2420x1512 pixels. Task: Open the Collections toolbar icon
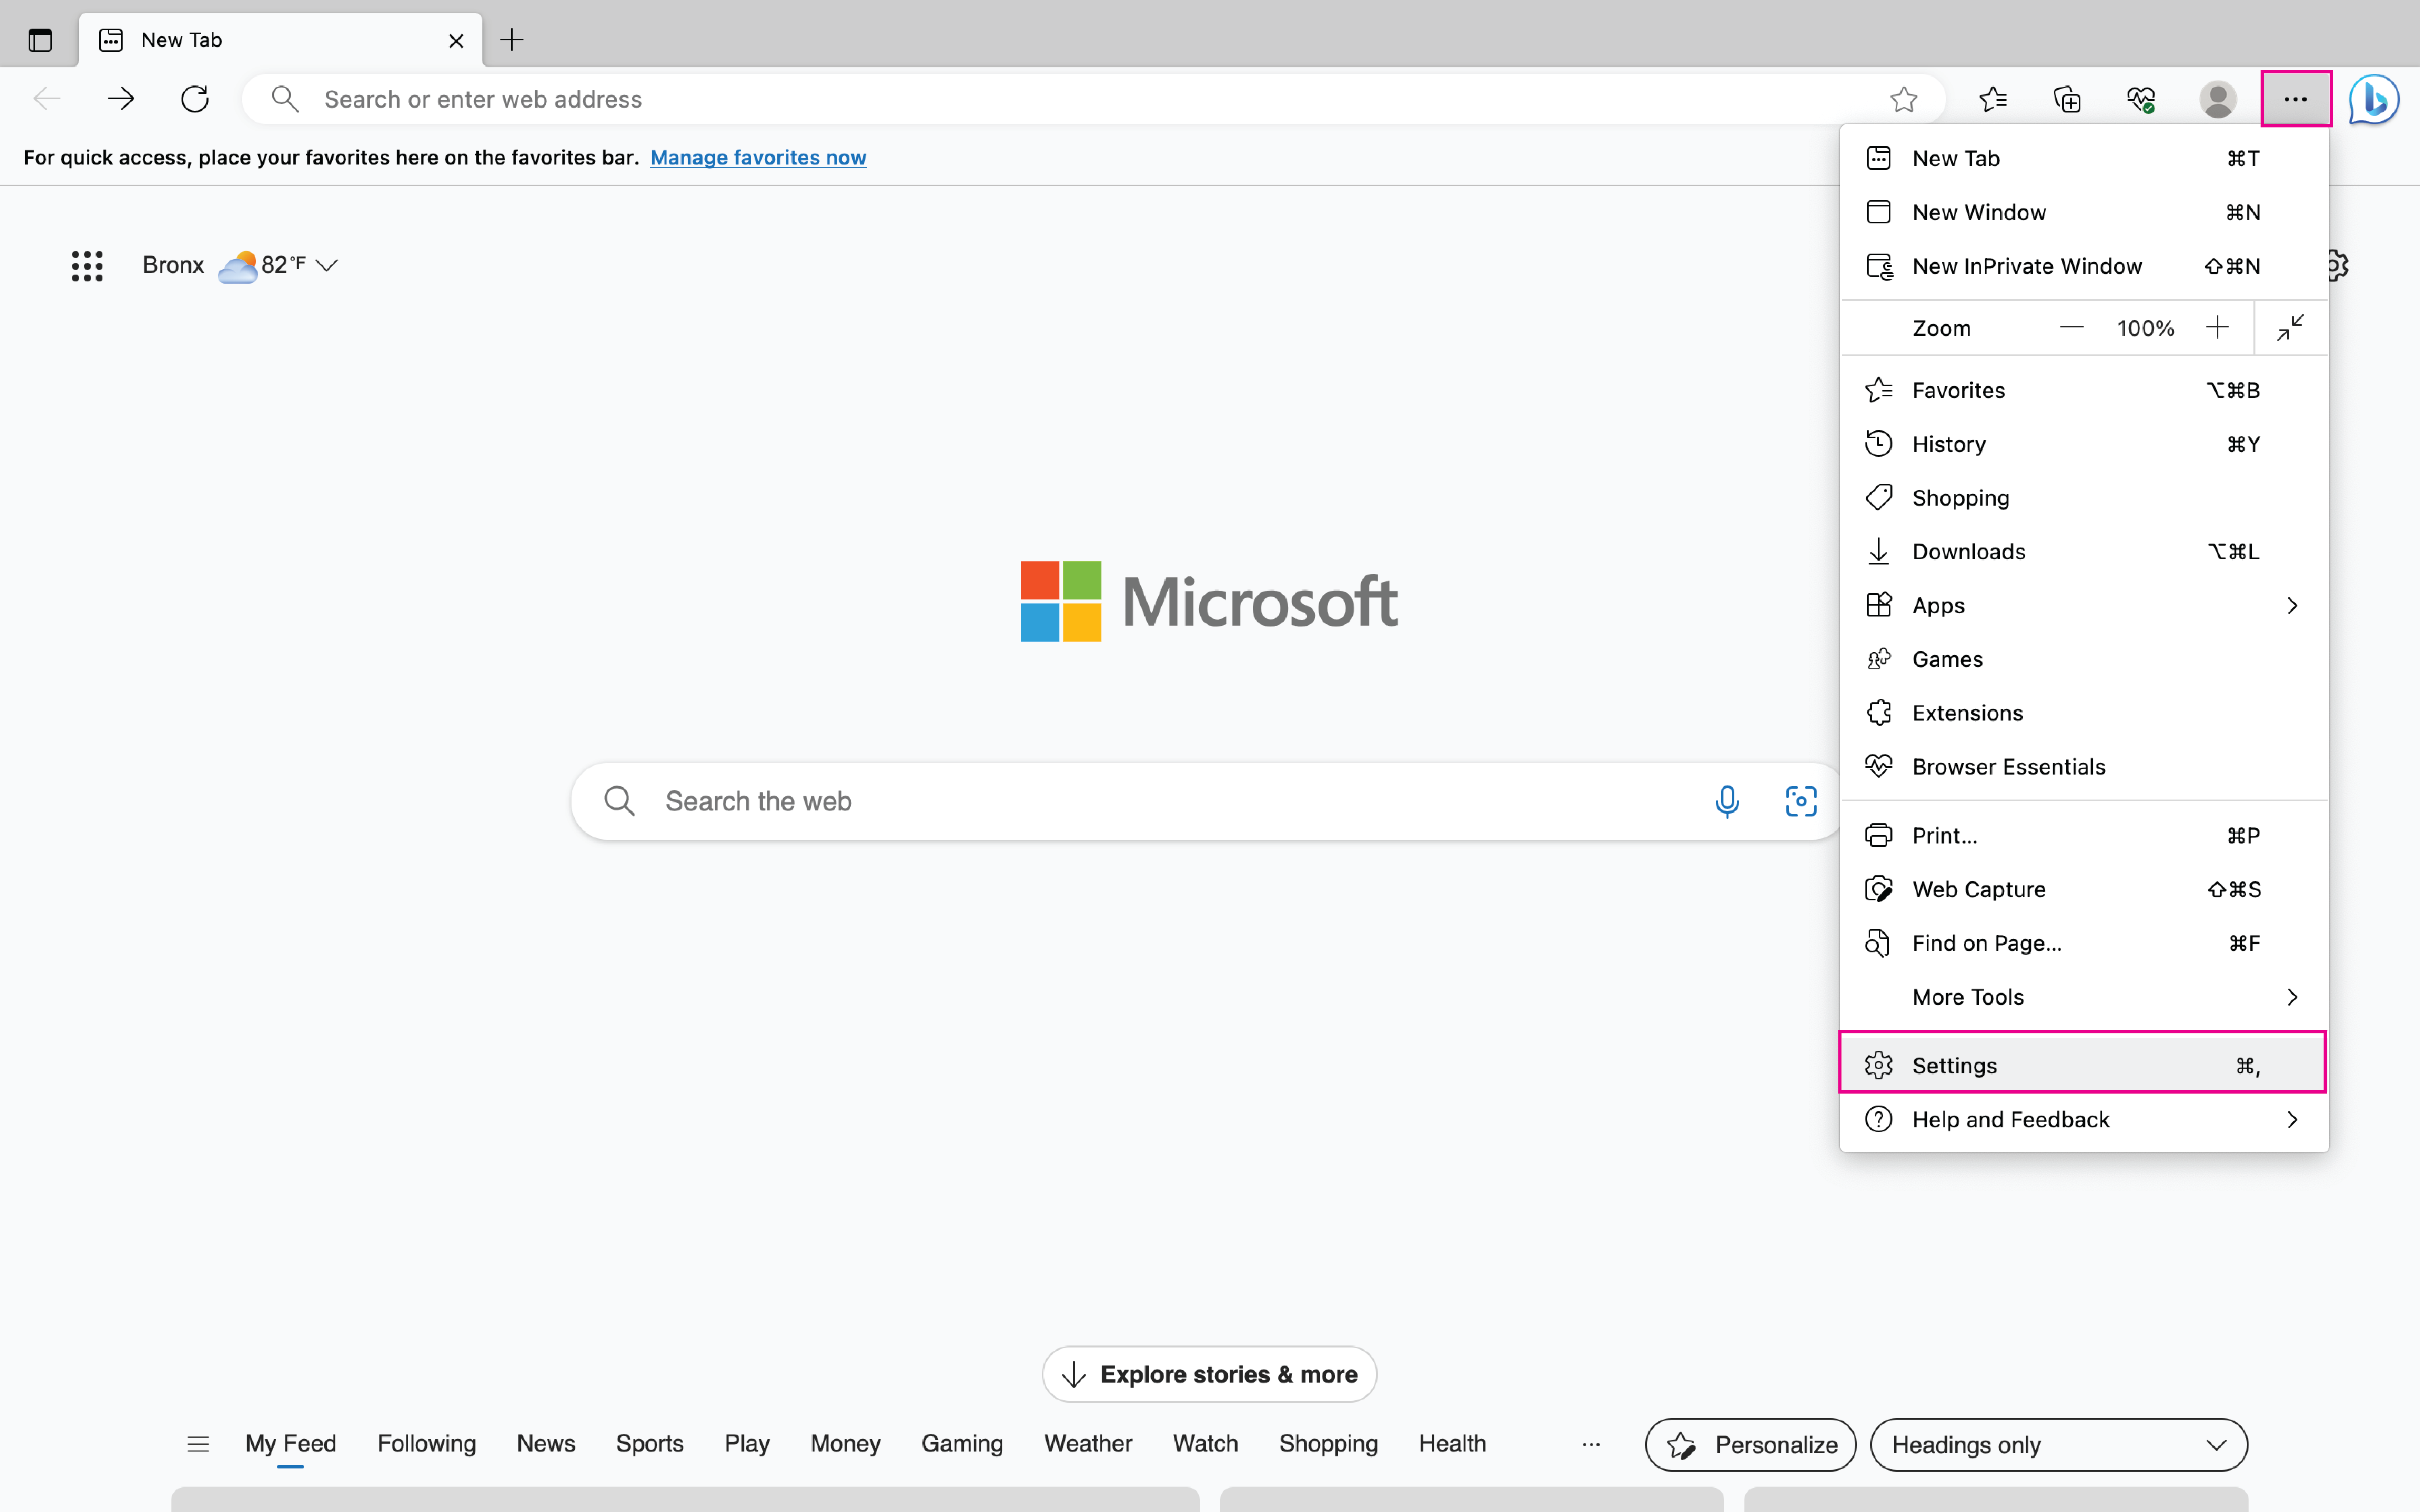point(2067,99)
